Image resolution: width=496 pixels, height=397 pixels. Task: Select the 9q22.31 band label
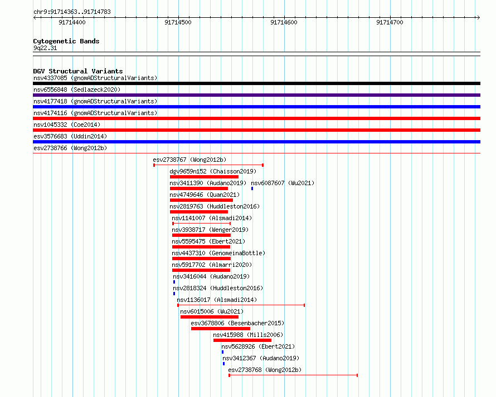pyautogui.click(x=45, y=48)
